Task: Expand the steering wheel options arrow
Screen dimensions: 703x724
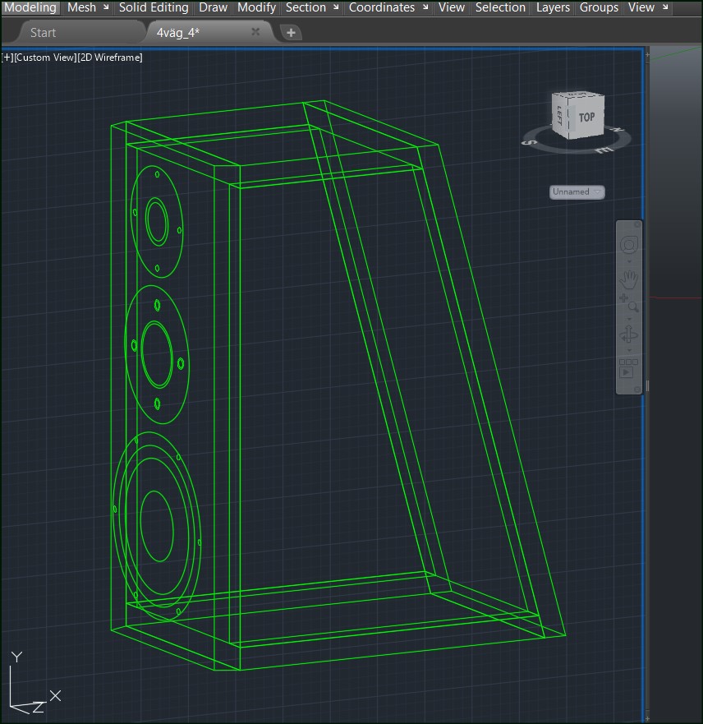Action: 629,262
